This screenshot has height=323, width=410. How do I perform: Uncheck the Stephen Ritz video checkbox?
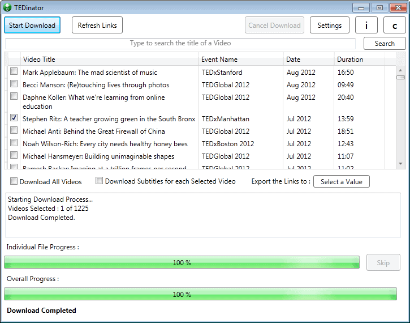(14, 118)
